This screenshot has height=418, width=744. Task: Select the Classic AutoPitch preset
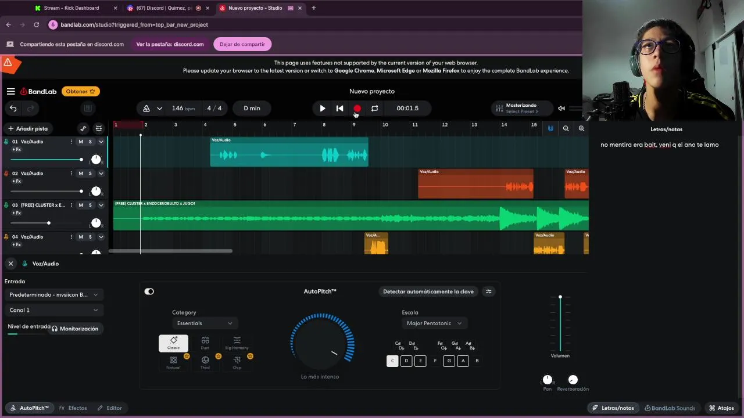coord(173,343)
